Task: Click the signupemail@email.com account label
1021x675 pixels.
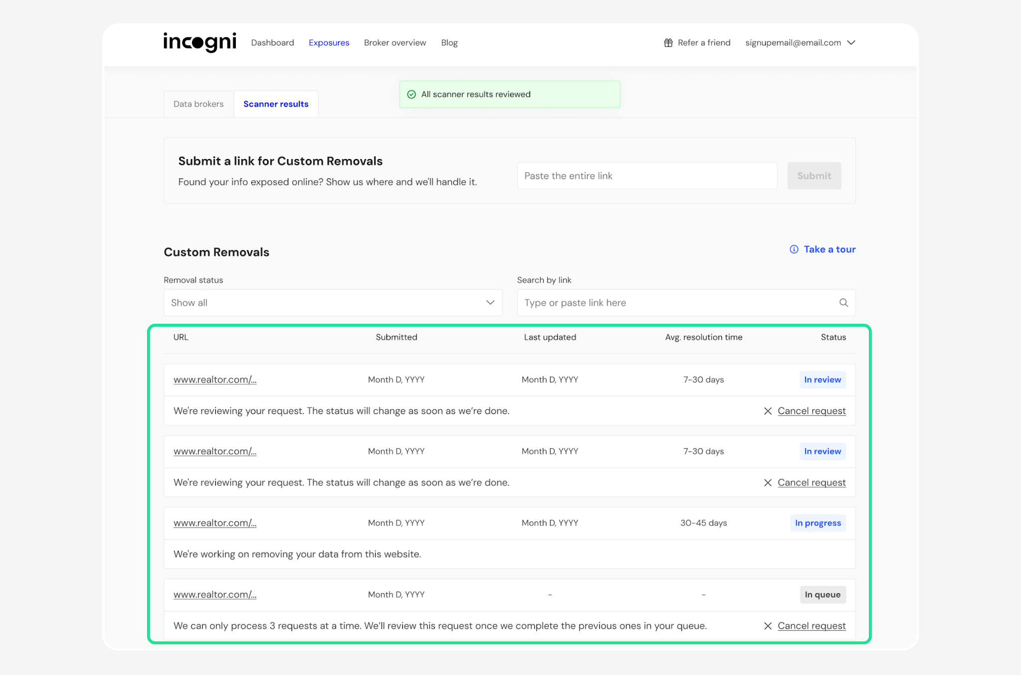Action: [x=793, y=43]
